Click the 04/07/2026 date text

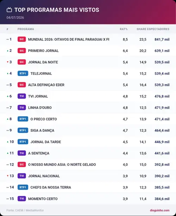click(15, 18)
